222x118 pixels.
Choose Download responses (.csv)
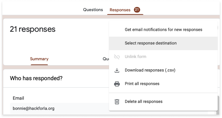pos(150,70)
